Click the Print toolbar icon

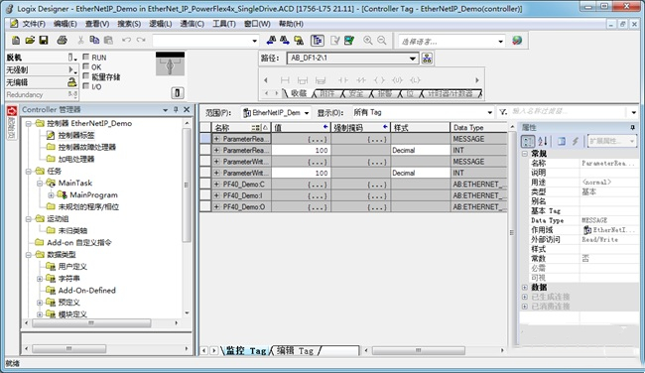click(63, 41)
